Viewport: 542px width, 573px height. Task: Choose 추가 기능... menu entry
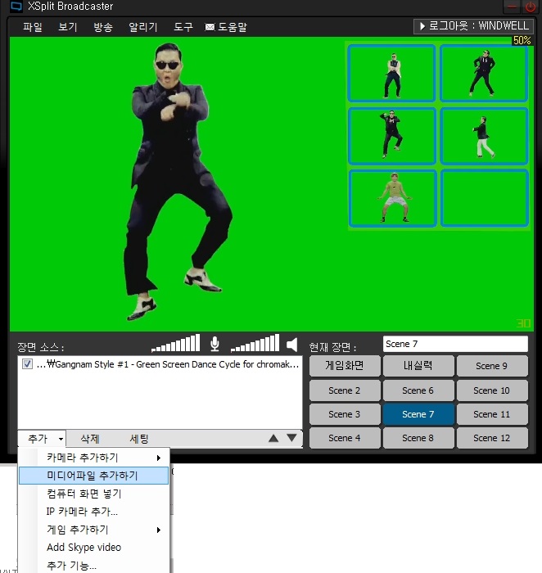point(93,566)
